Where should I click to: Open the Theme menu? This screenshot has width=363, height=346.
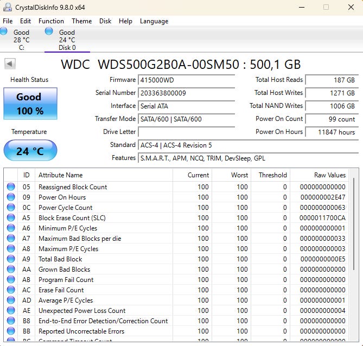[81, 21]
